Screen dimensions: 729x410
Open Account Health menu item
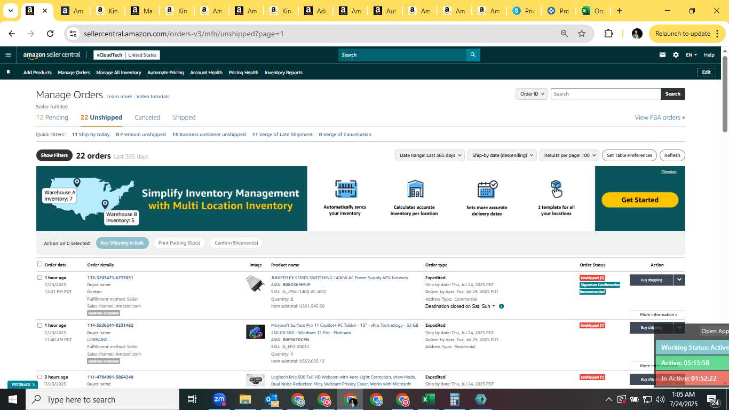point(206,73)
